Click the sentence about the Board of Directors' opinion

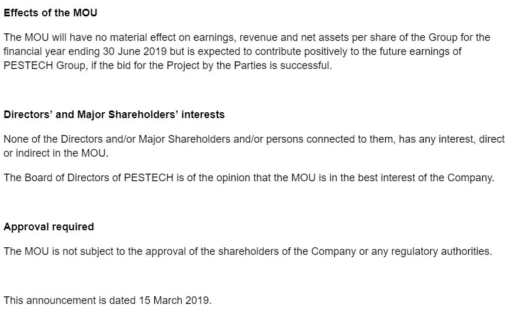click(x=249, y=178)
